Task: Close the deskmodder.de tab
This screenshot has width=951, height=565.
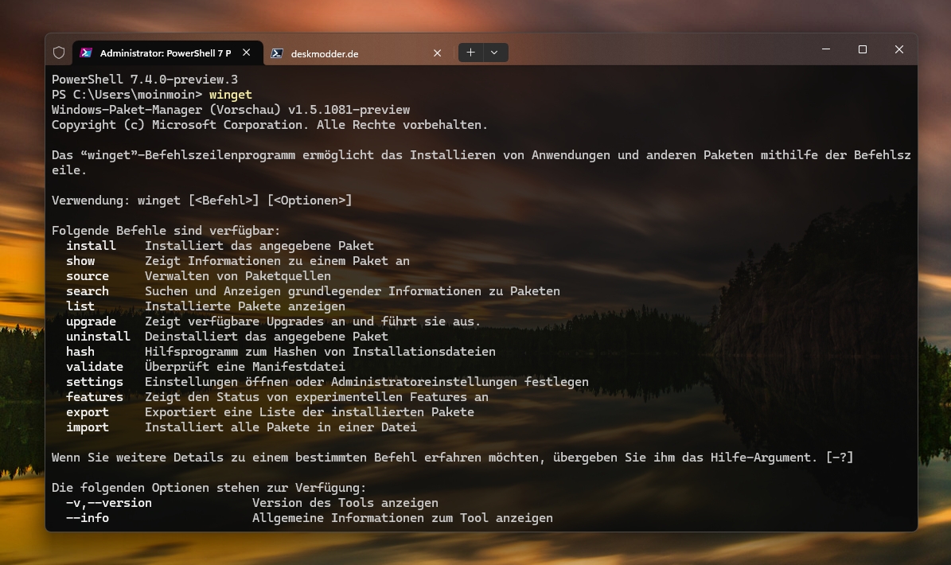Action: pyautogui.click(x=437, y=53)
